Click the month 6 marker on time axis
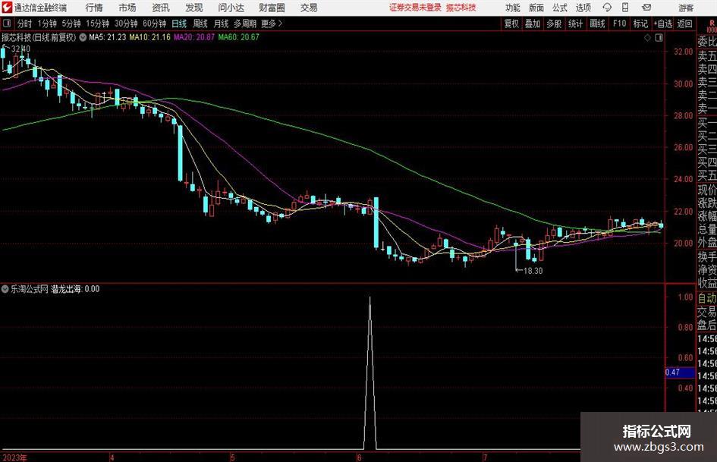Screen dimensions: 717x462 360,457
